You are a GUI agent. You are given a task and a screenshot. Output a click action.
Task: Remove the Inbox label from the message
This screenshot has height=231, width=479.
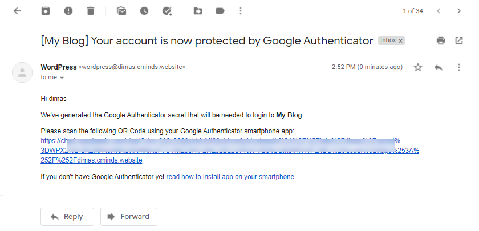pyautogui.click(x=400, y=41)
